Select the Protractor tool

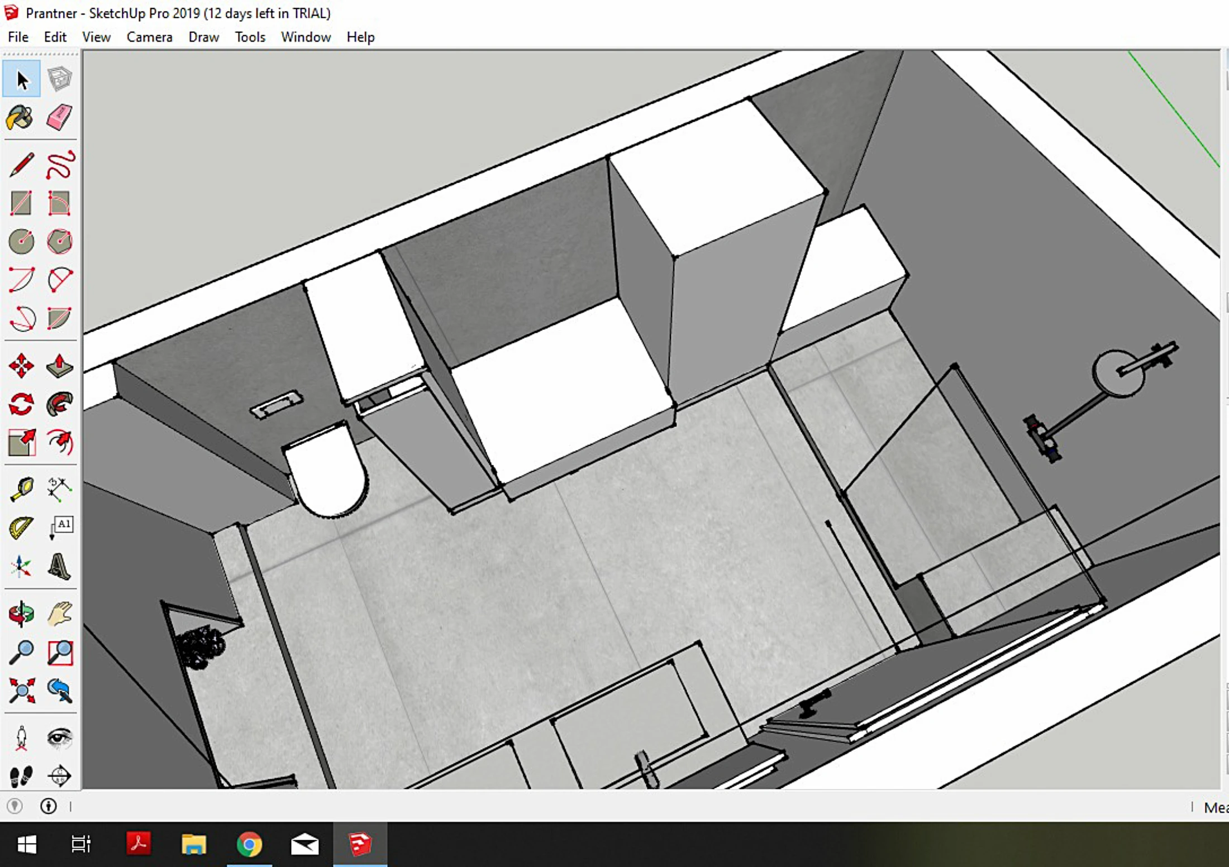pyautogui.click(x=21, y=528)
